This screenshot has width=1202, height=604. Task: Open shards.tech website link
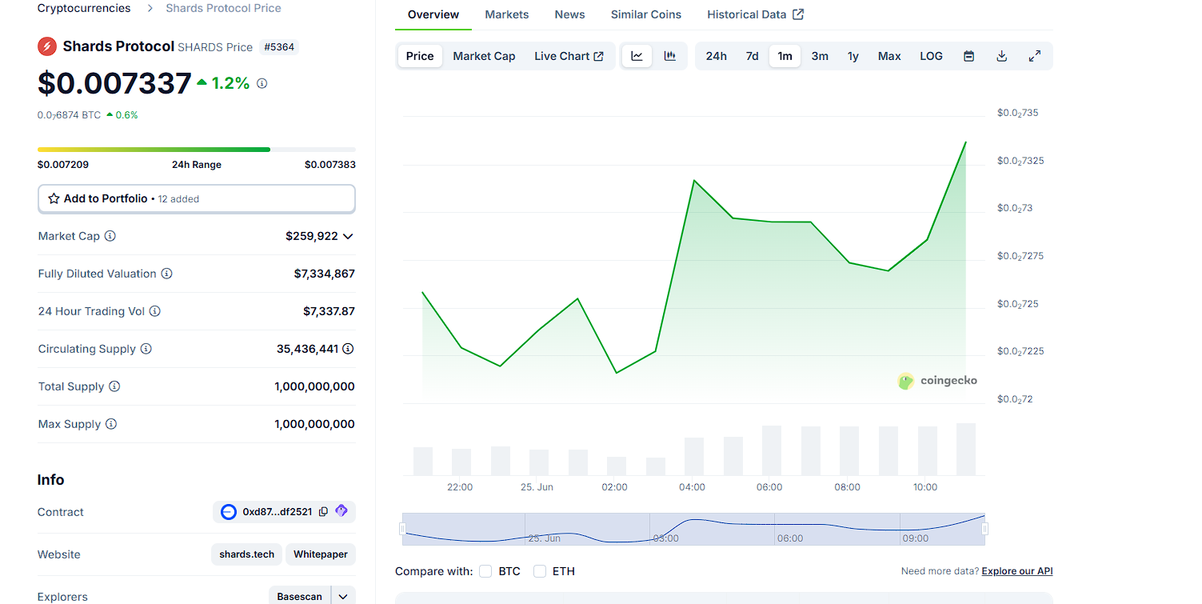coord(247,554)
